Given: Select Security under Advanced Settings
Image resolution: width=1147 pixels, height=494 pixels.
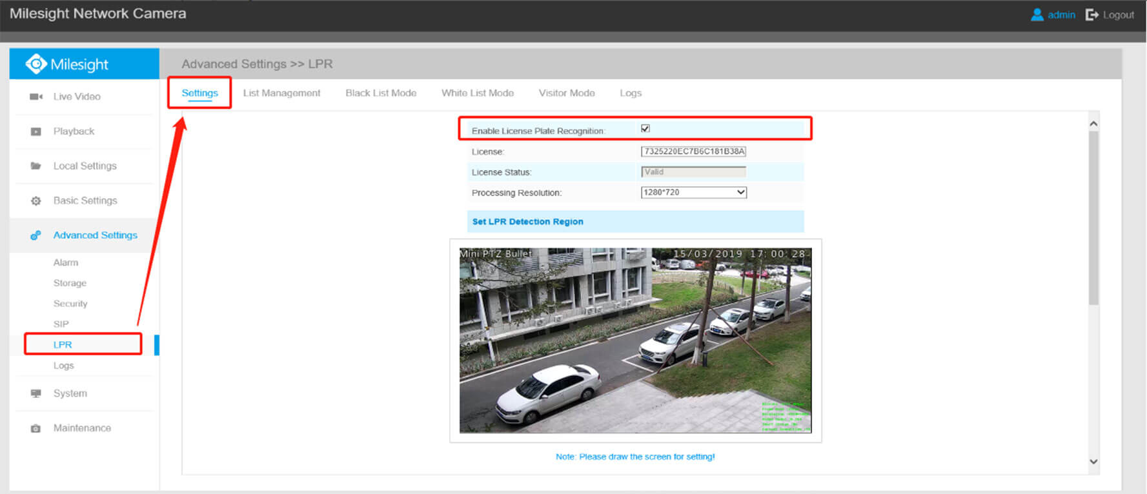Looking at the screenshot, I should coord(70,304).
